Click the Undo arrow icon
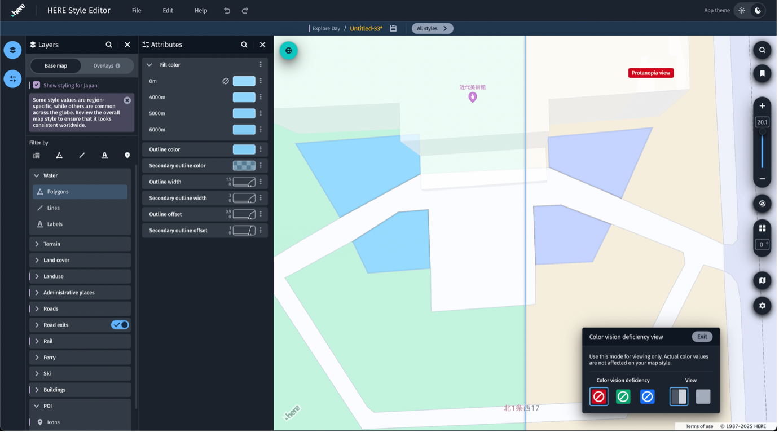 (x=227, y=11)
